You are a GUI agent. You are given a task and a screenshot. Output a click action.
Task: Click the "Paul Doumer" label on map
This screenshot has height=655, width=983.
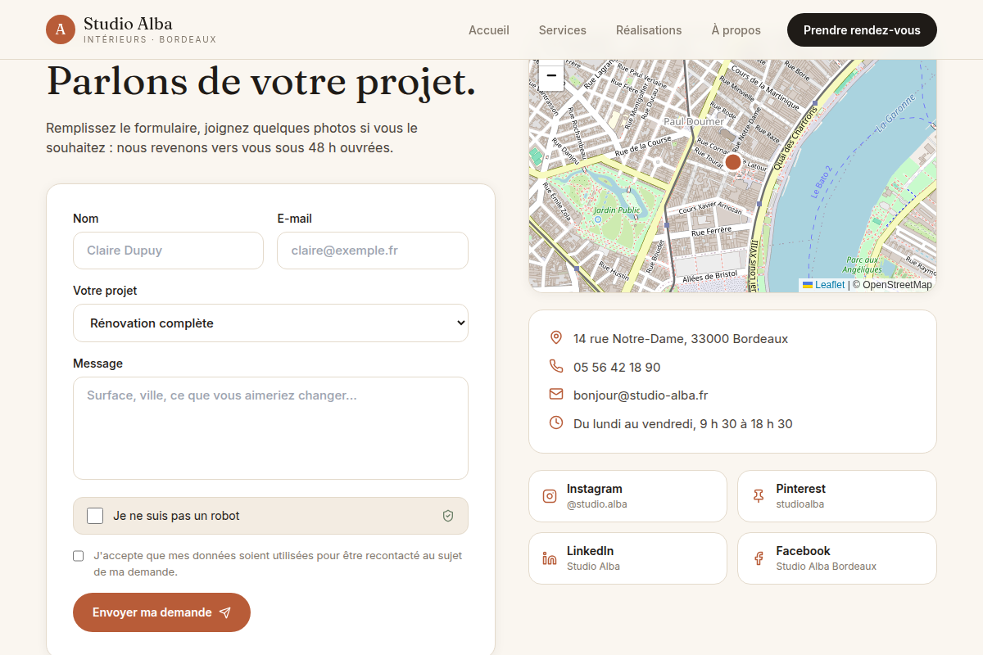tap(694, 121)
